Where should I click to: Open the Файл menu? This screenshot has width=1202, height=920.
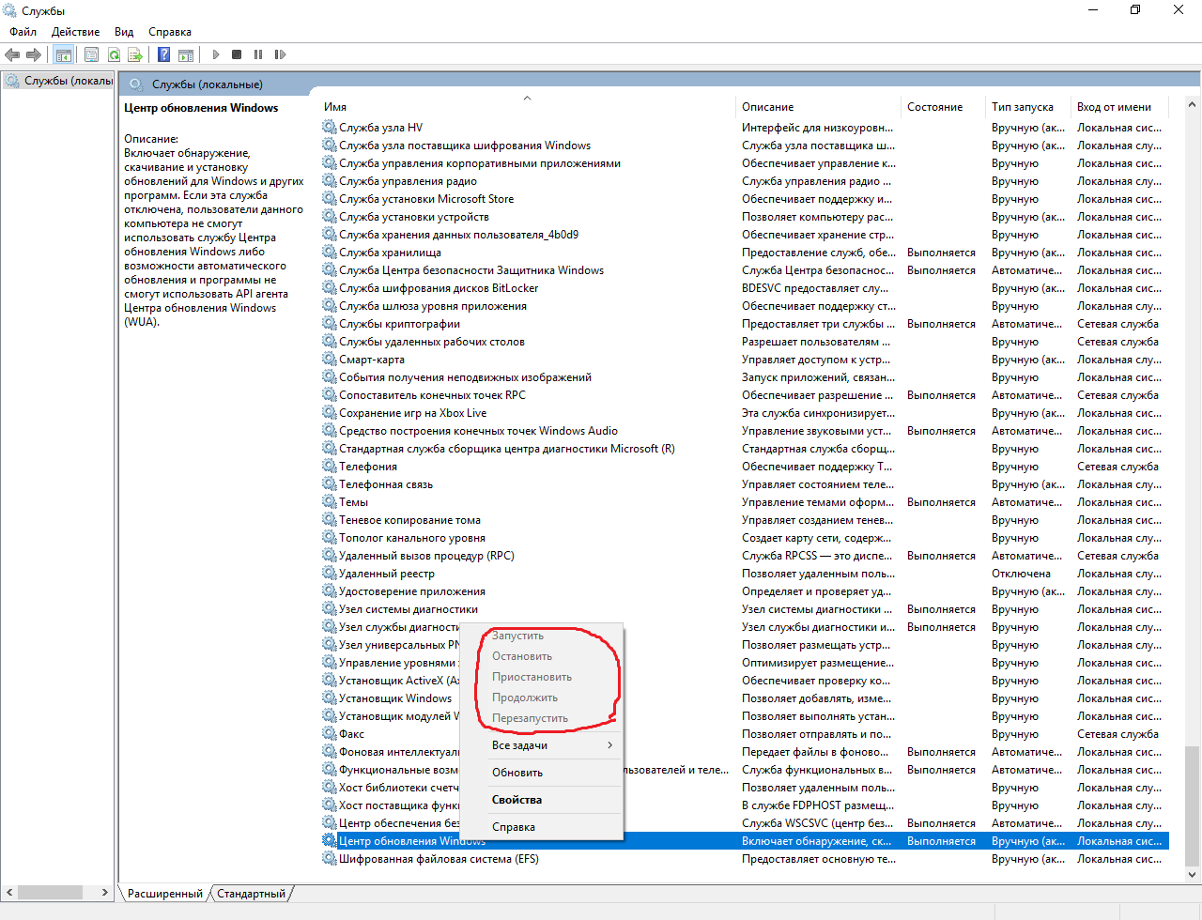tap(23, 32)
